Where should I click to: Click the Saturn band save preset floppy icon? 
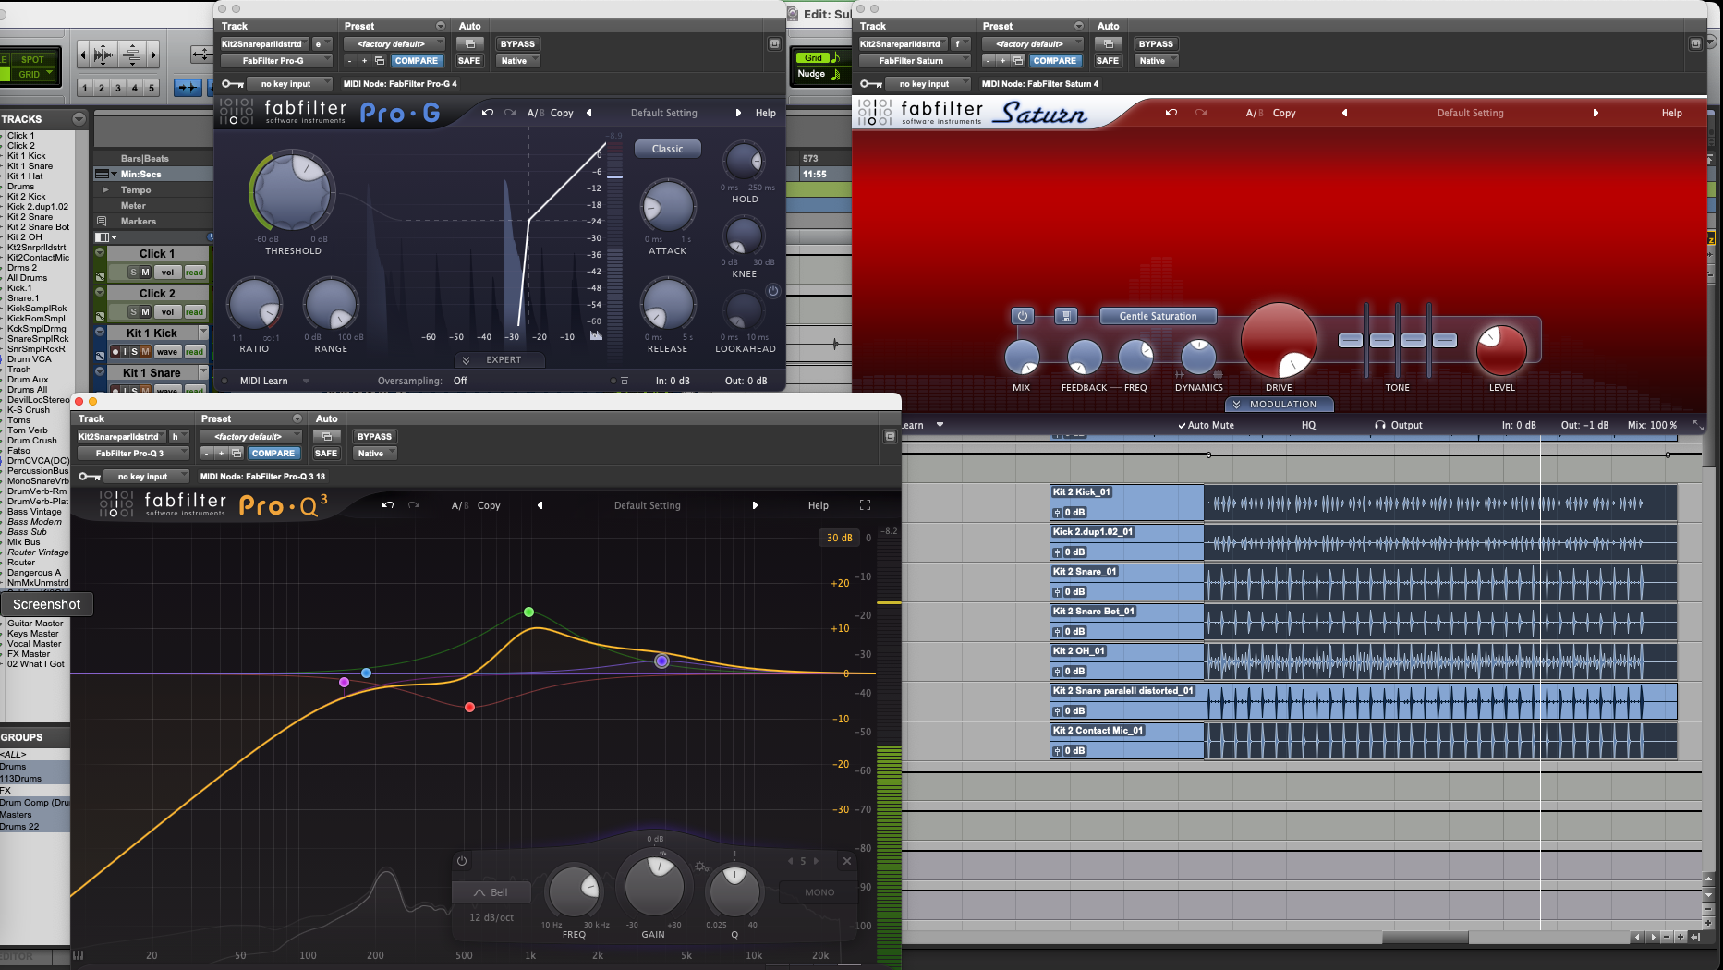point(1066,316)
